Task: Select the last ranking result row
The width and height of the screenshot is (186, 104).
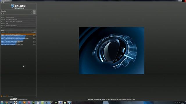Action: [18, 44]
